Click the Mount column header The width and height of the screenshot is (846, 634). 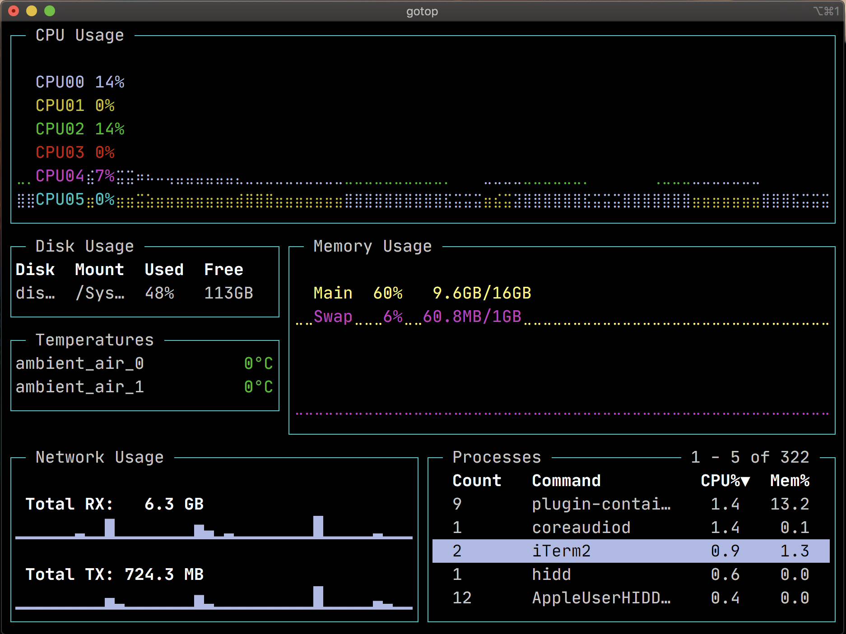(x=99, y=270)
